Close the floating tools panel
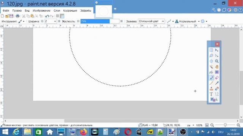243x136 pixels. (217, 44)
